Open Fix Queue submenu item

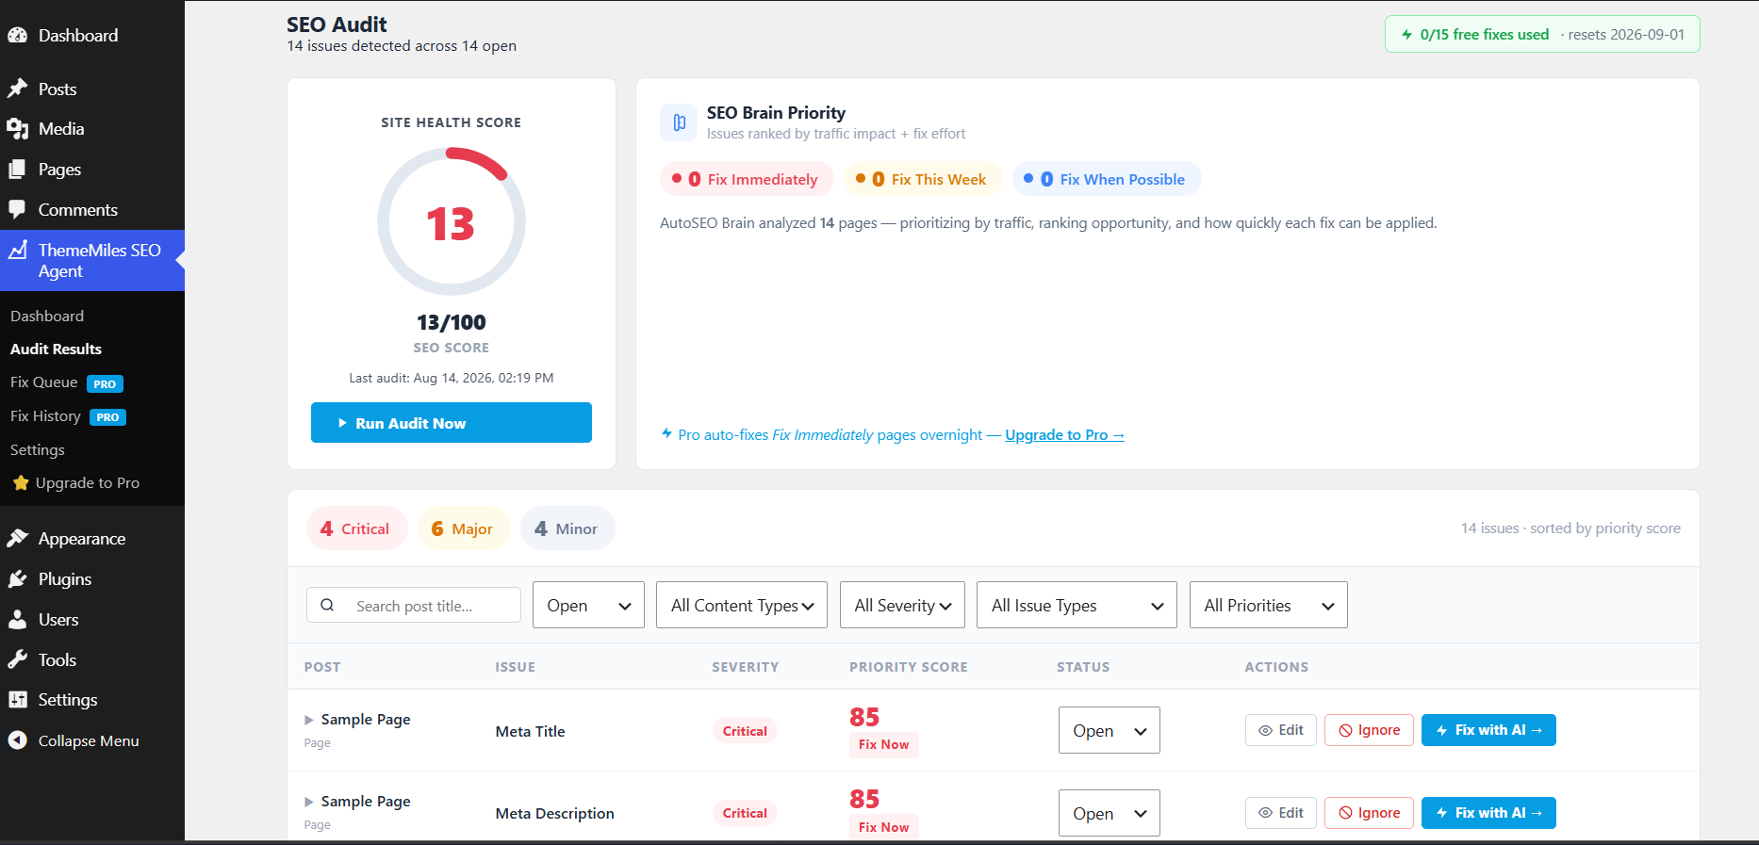coord(44,382)
